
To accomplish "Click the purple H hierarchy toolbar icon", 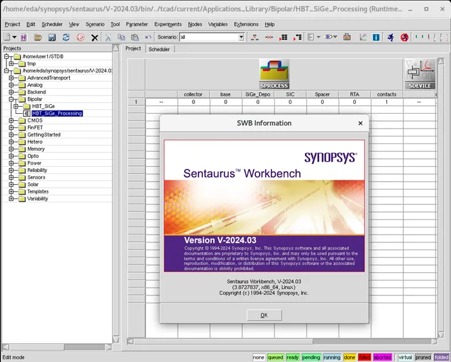I will (24, 37).
